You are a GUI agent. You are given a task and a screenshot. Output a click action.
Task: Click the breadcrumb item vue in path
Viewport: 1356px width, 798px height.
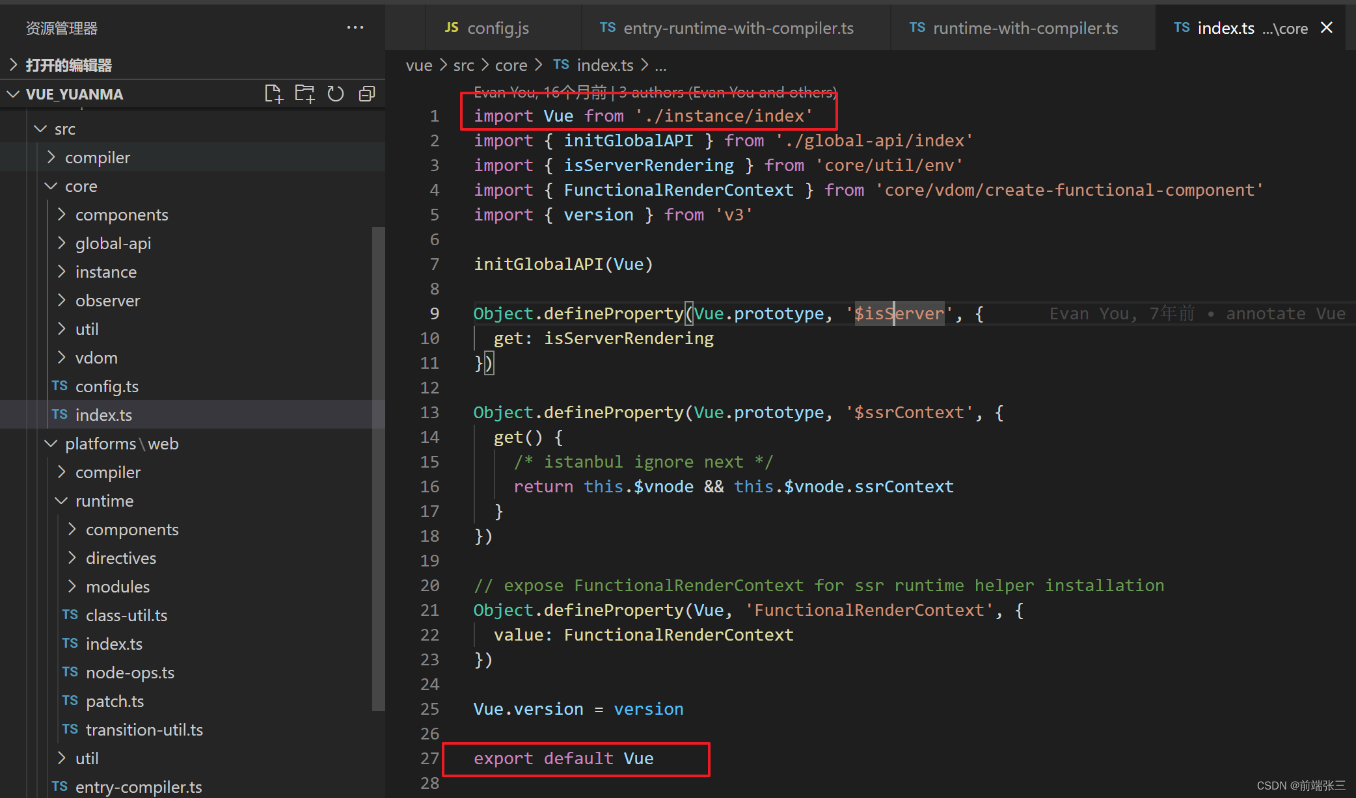tap(415, 66)
